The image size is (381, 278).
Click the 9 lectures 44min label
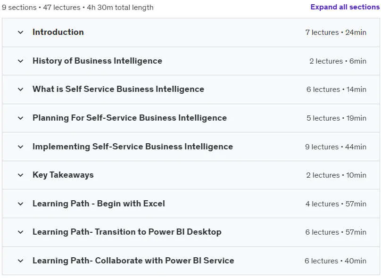[x=336, y=147]
